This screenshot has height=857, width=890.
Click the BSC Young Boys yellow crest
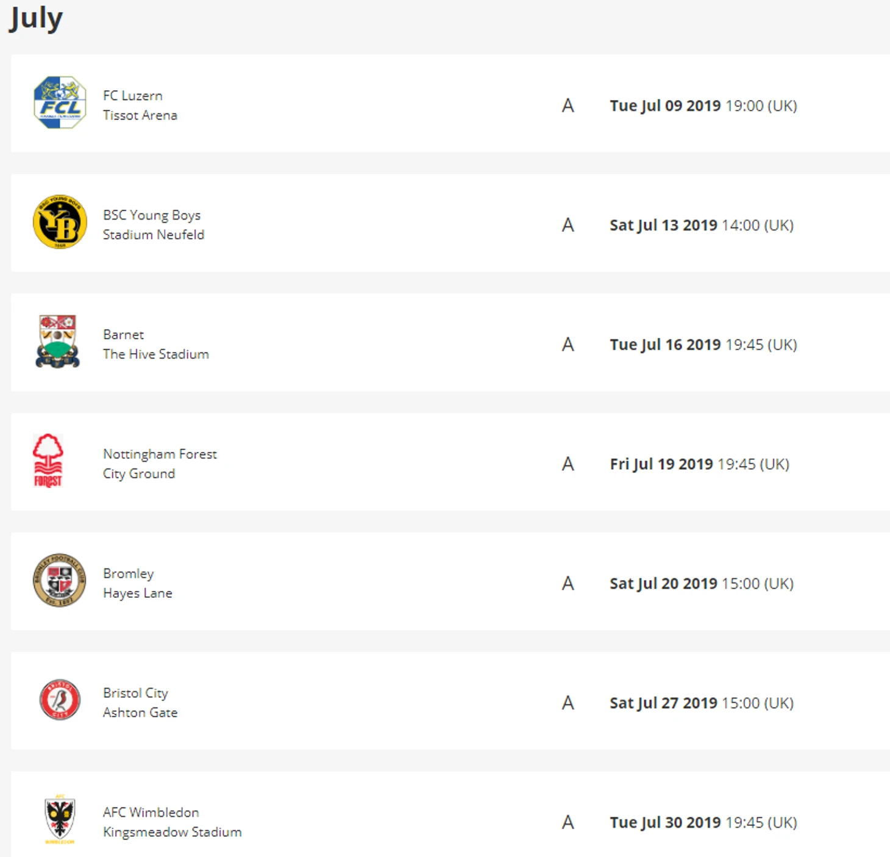[x=60, y=222]
